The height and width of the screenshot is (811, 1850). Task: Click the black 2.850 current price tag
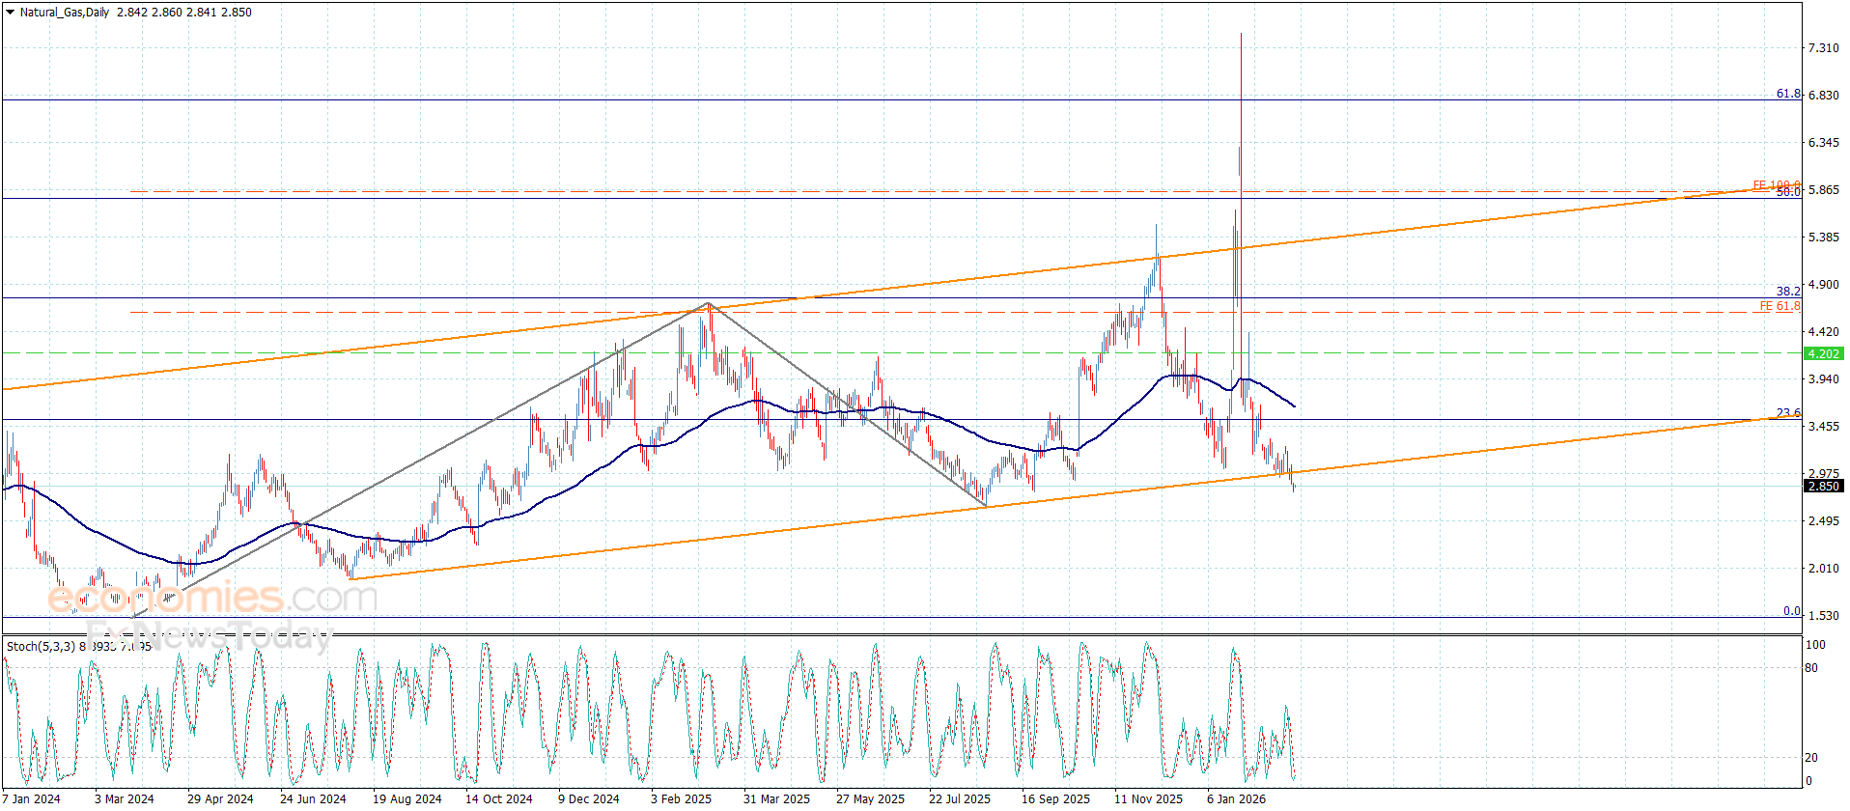[x=1823, y=487]
